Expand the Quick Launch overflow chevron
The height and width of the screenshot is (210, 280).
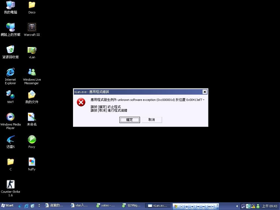[x=39, y=205]
